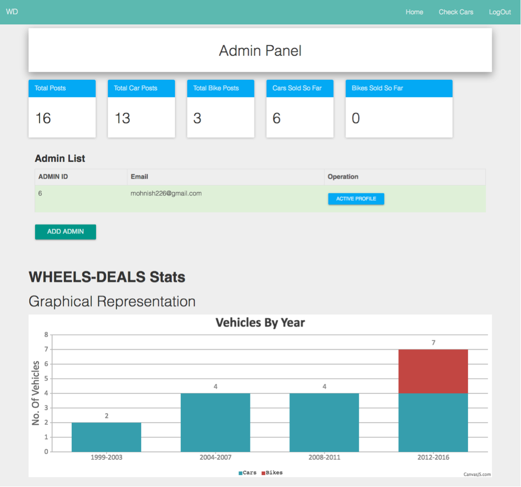Select the Bikes Sold So Far card

pos(399,108)
